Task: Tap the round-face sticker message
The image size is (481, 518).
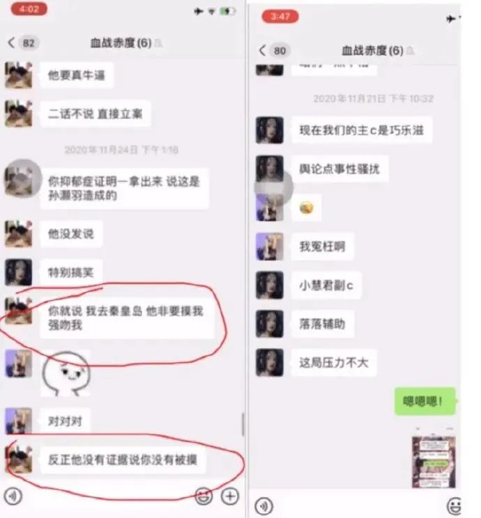Action: 66,373
